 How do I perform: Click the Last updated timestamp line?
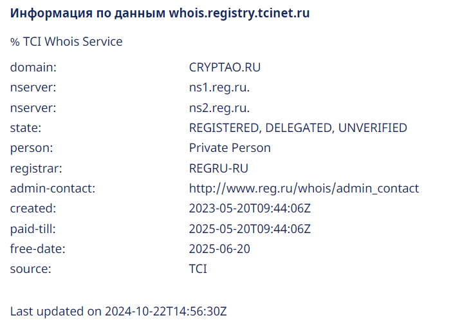coord(118,312)
